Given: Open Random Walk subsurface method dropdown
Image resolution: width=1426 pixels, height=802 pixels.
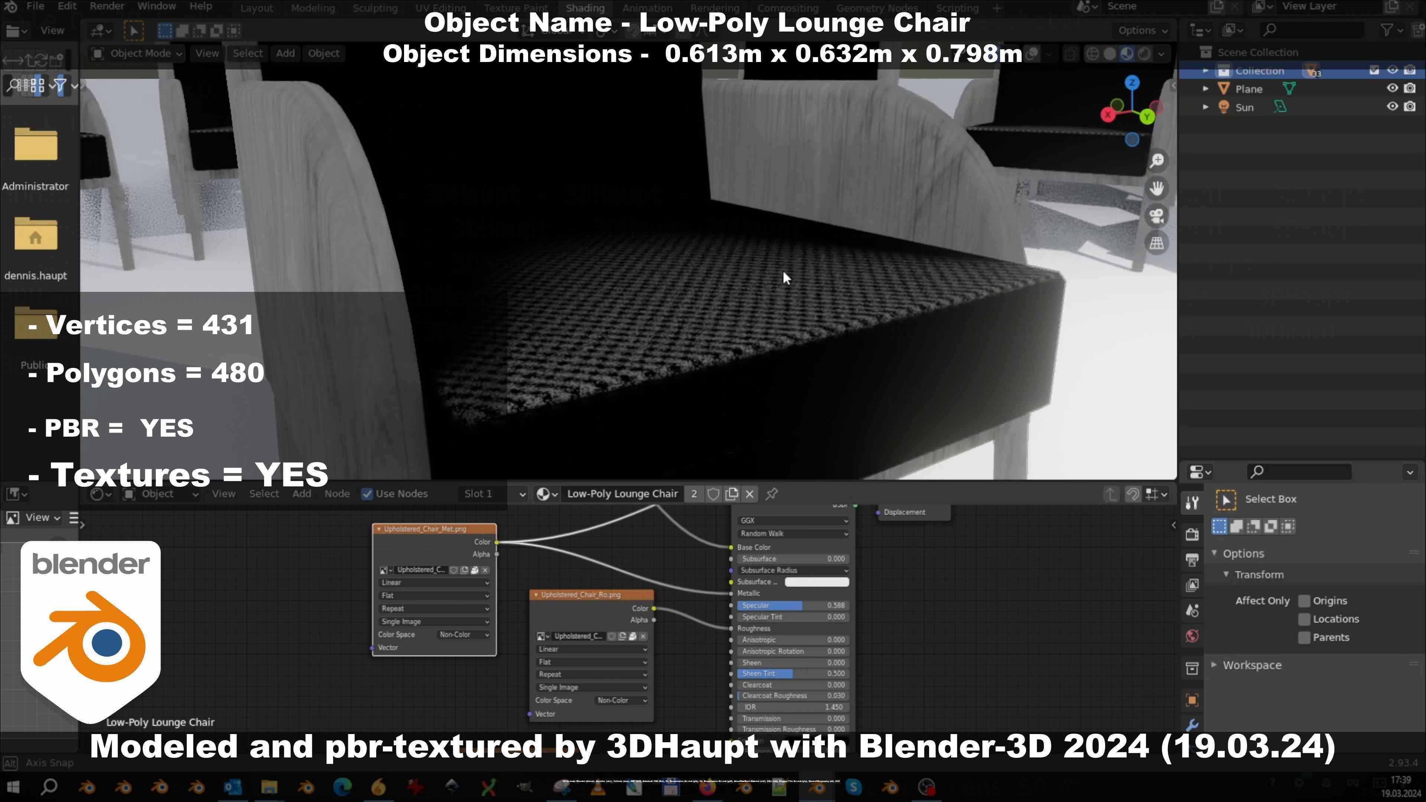Looking at the screenshot, I should [793, 534].
